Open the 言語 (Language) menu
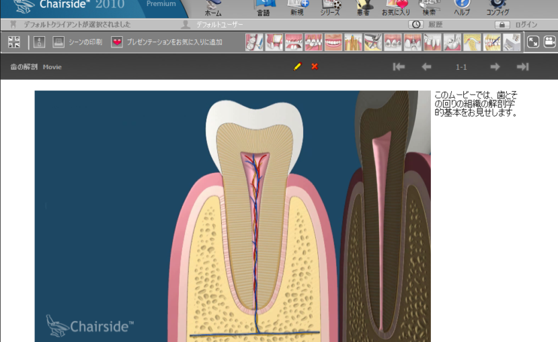This screenshot has height=342, width=558. (x=264, y=7)
